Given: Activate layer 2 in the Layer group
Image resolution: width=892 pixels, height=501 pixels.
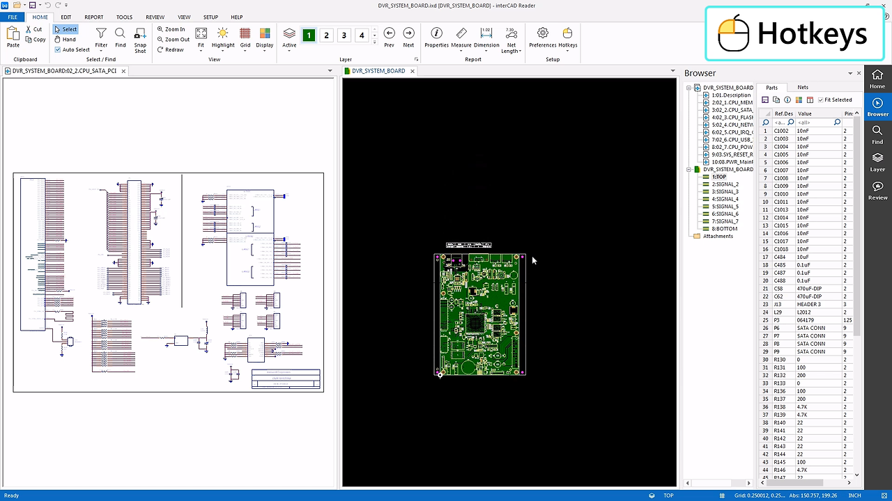Looking at the screenshot, I should click(x=326, y=34).
